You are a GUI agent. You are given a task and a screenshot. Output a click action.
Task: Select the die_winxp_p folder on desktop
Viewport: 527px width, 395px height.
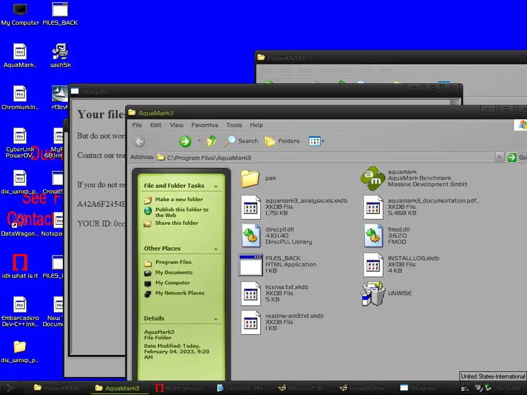point(20,351)
